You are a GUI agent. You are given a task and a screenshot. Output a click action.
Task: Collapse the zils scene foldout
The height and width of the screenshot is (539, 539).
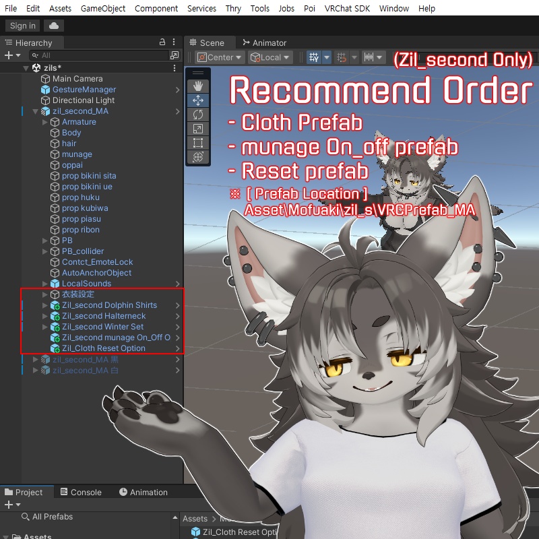tap(26, 68)
